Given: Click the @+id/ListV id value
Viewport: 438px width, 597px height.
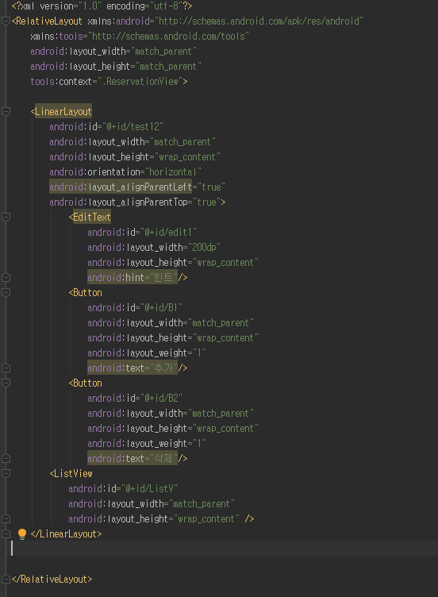Looking at the screenshot, I should pos(149,488).
